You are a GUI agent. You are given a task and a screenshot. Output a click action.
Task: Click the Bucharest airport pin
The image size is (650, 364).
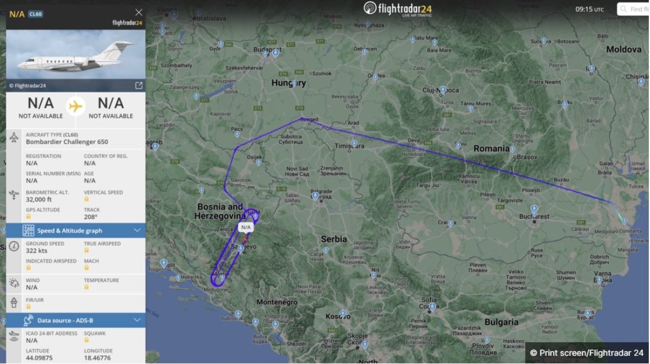[534, 209]
